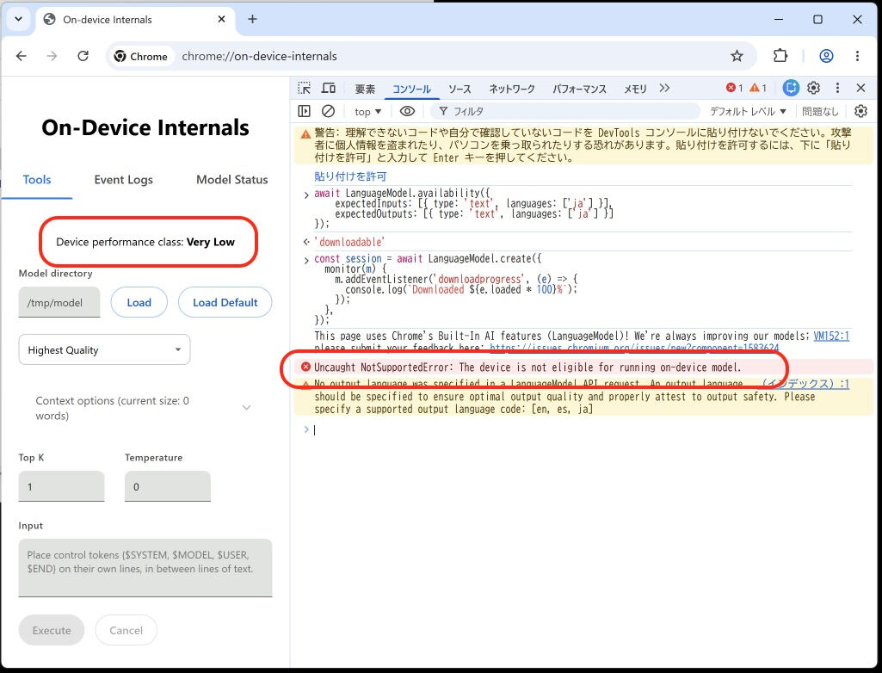Open the VM152:1 source link
This screenshot has width=882, height=673.
click(x=831, y=336)
